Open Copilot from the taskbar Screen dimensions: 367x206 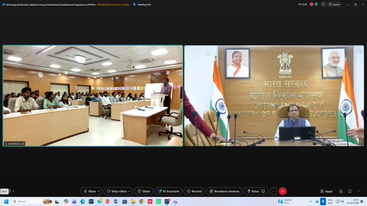click(66, 201)
